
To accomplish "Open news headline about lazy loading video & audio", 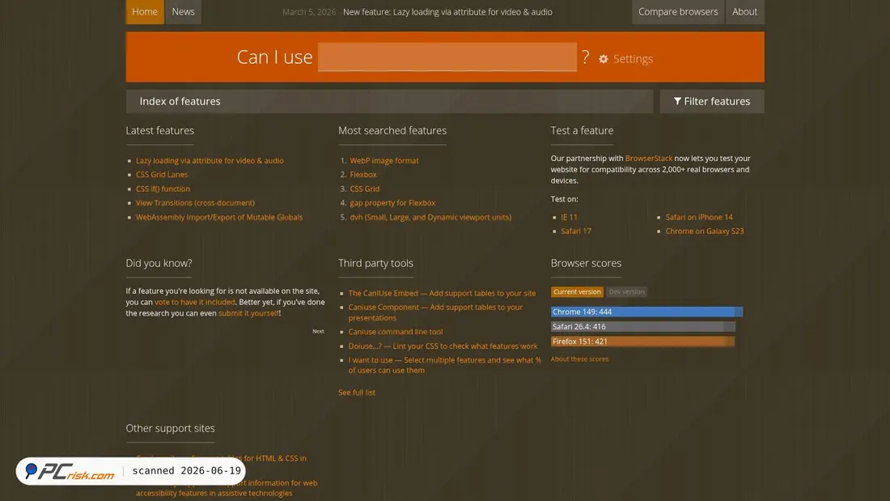I will pyautogui.click(x=447, y=12).
